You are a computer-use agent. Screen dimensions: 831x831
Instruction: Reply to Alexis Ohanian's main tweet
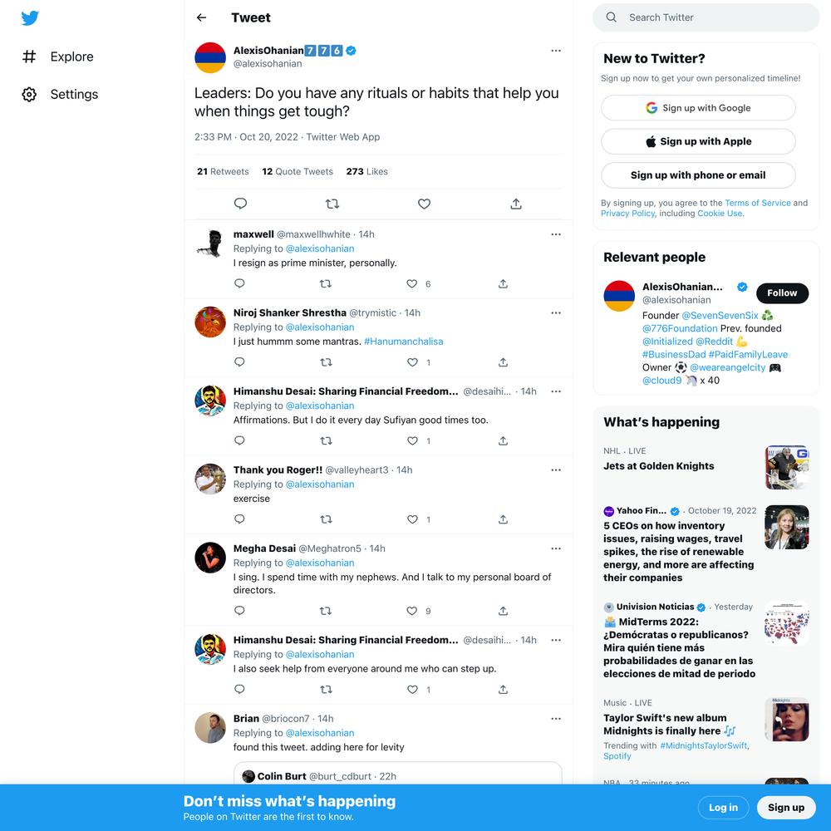(240, 204)
